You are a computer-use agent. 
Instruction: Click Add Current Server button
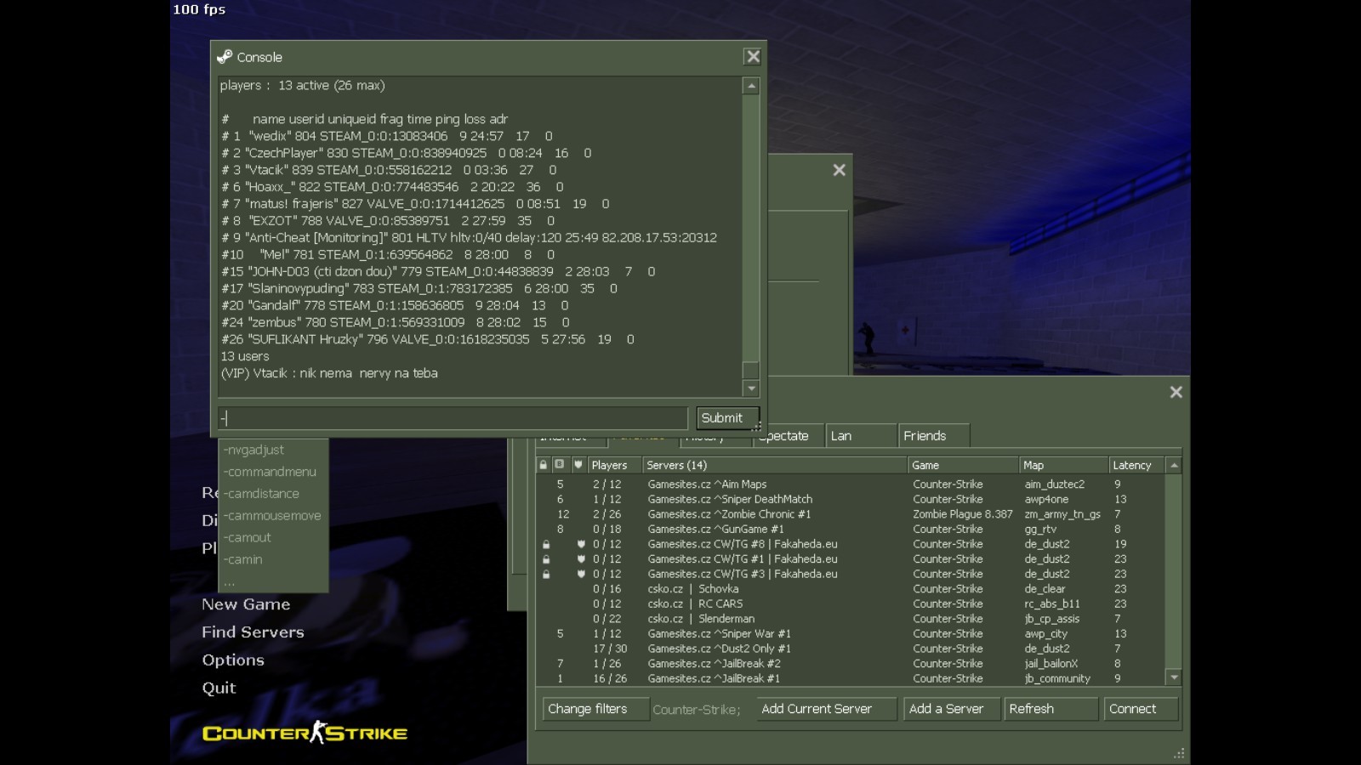pyautogui.click(x=826, y=709)
